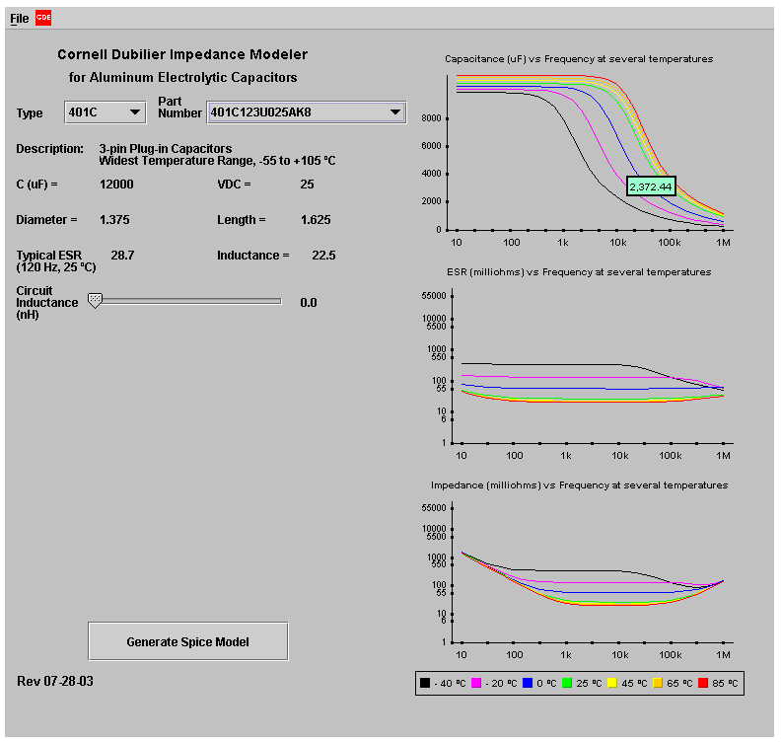Click the yellow 45 °C legend swatch
The width and height of the screenshot is (781, 743).
pyautogui.click(x=612, y=683)
